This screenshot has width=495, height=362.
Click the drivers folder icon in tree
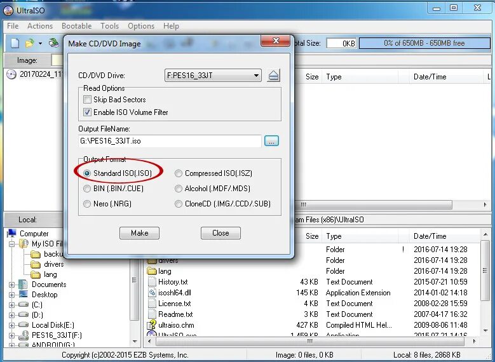point(36,264)
